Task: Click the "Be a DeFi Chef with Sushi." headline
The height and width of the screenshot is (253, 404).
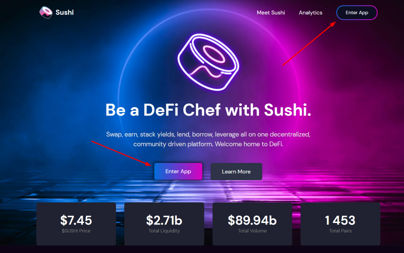Action: (208, 110)
